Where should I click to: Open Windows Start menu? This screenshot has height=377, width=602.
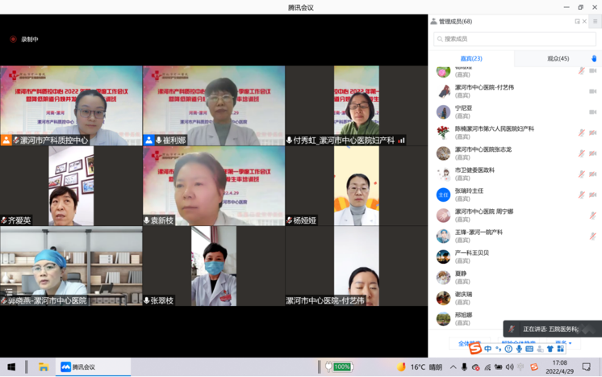tap(11, 367)
